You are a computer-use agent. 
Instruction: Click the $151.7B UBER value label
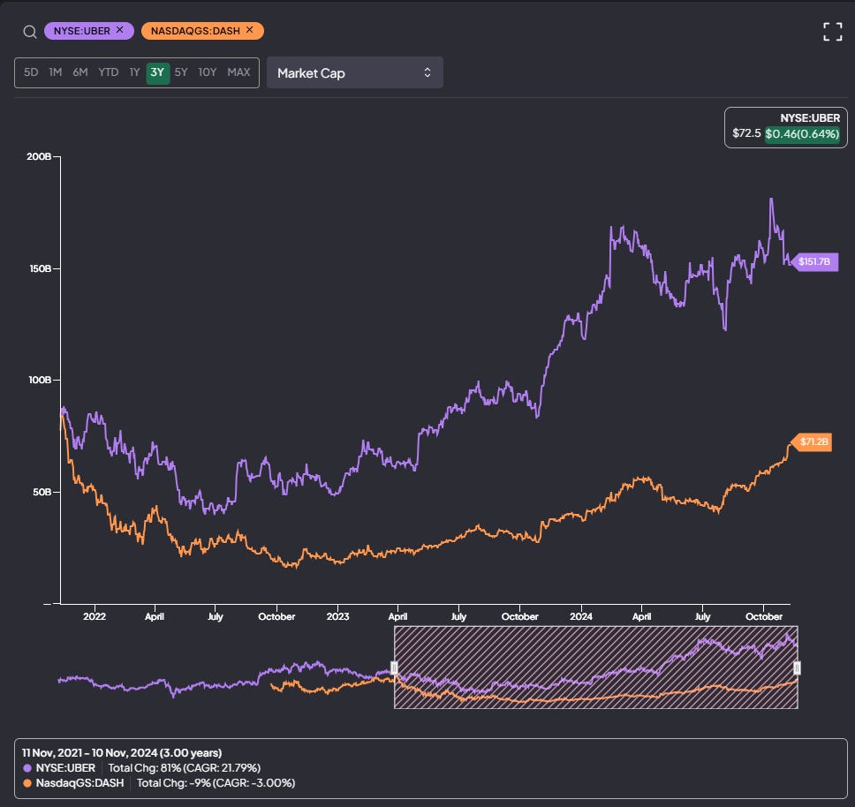[x=814, y=261]
